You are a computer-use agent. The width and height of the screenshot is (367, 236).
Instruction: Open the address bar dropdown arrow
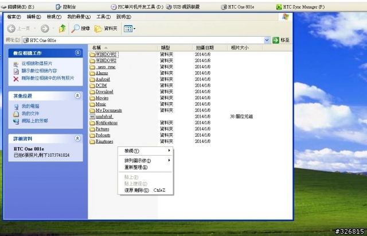(267, 40)
